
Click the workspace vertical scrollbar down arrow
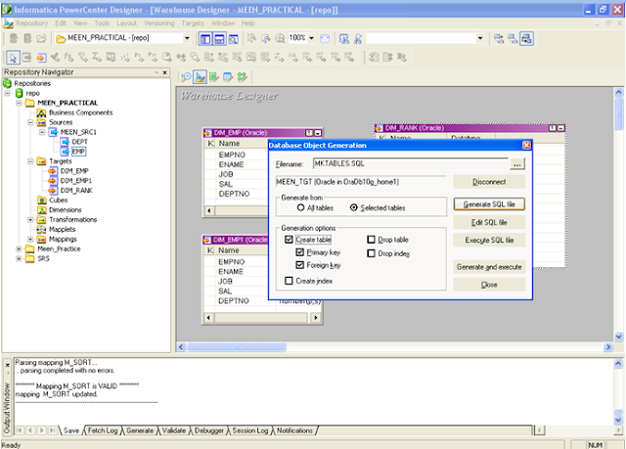pyautogui.click(x=618, y=337)
